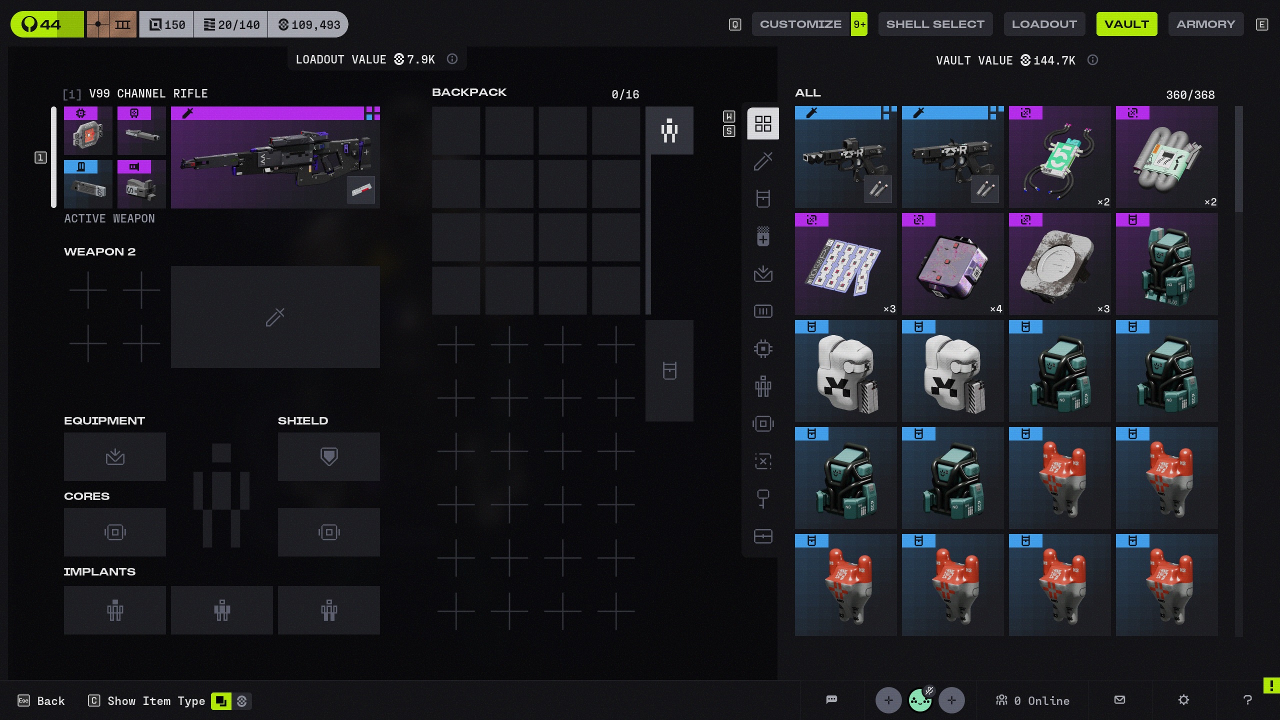Toggle Show Item Type icon mode
Viewport: 1280px width, 720px height.
221,701
